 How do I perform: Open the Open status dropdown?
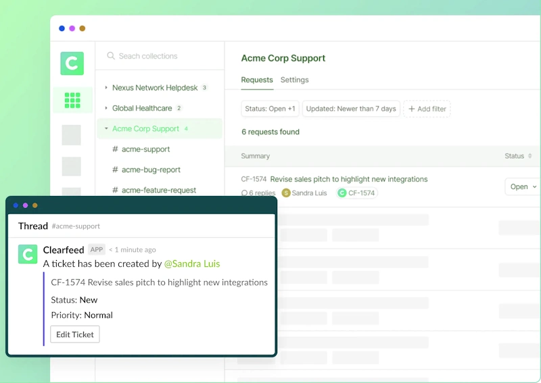523,187
